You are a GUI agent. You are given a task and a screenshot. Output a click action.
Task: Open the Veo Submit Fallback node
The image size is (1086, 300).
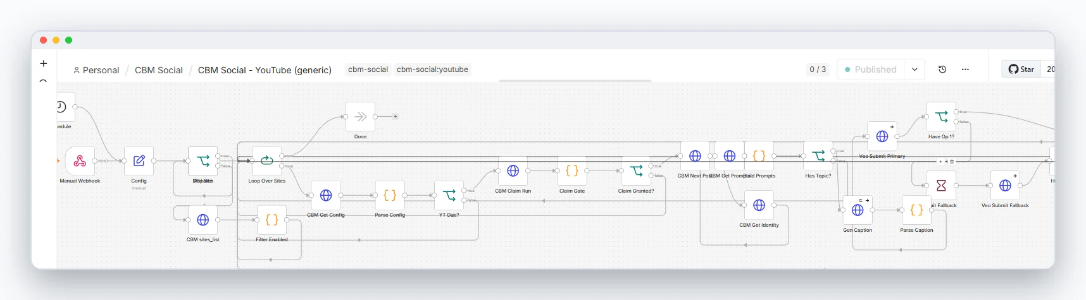pos(1005,186)
